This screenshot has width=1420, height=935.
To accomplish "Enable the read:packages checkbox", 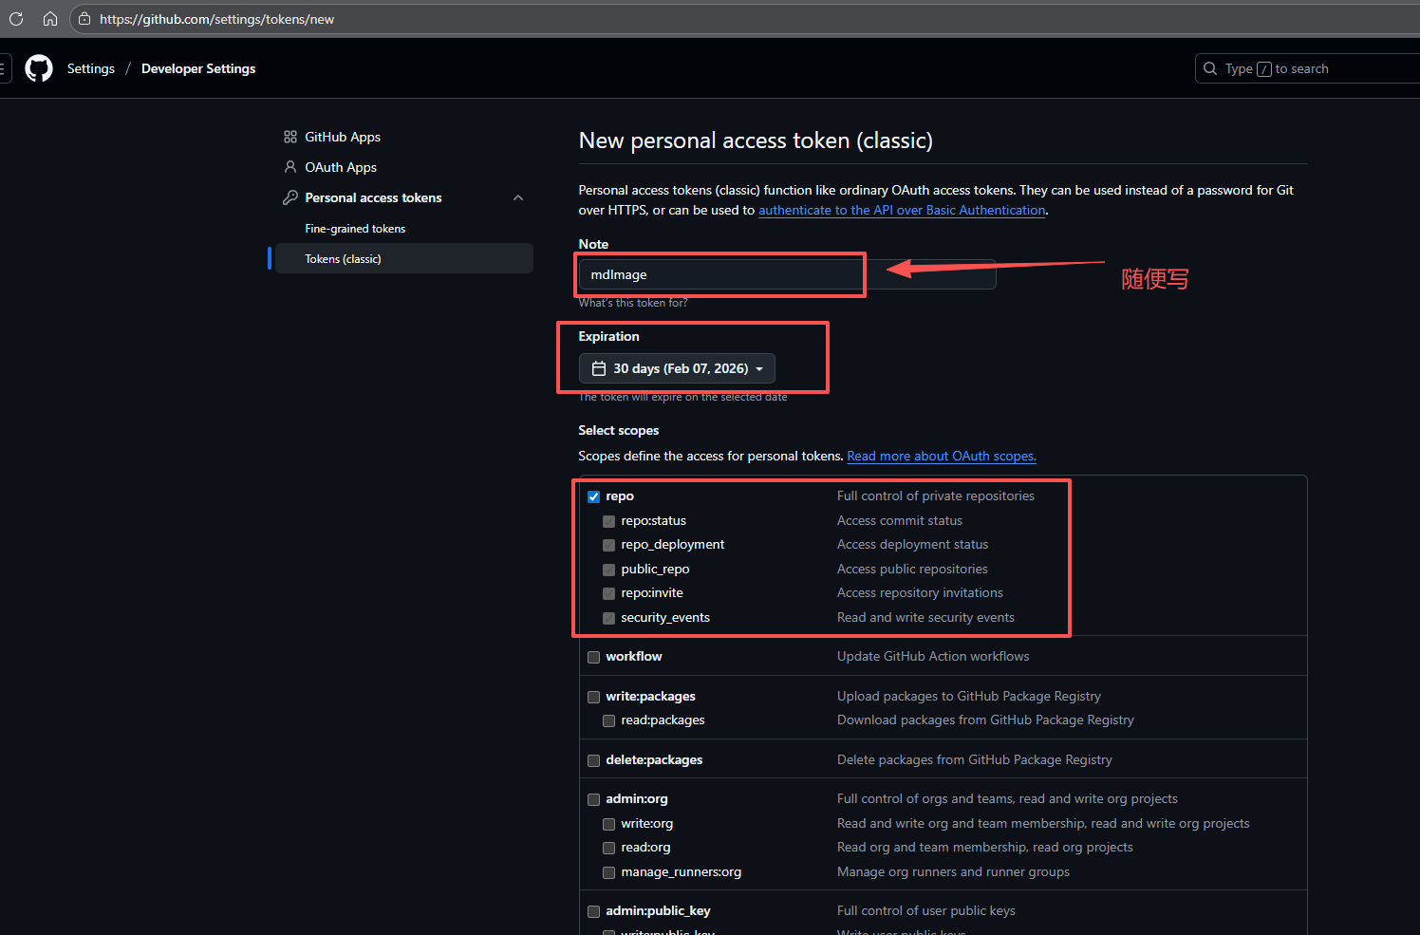I will (608, 720).
